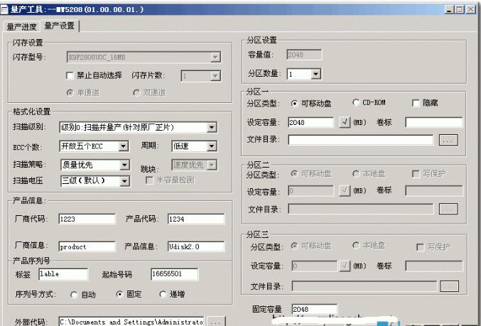
Task: Expand the 周期 speed dropdown
Action: [x=211, y=146]
